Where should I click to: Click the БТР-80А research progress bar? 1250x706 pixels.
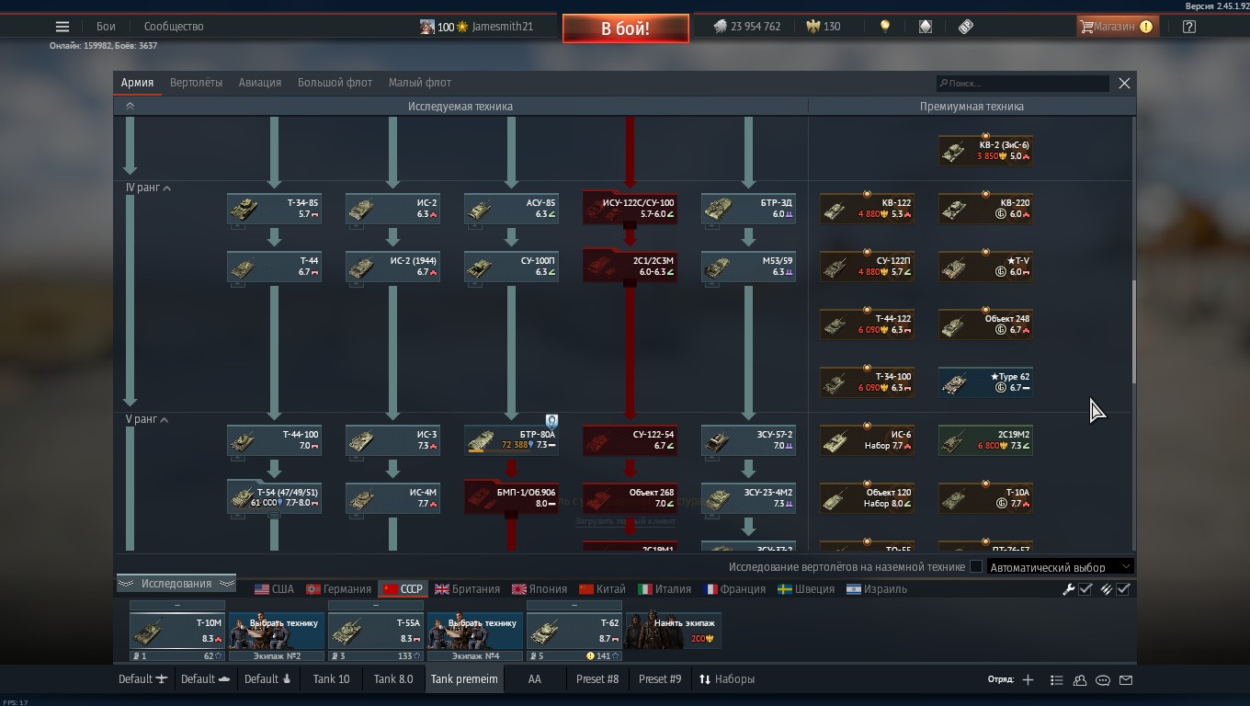(497, 451)
